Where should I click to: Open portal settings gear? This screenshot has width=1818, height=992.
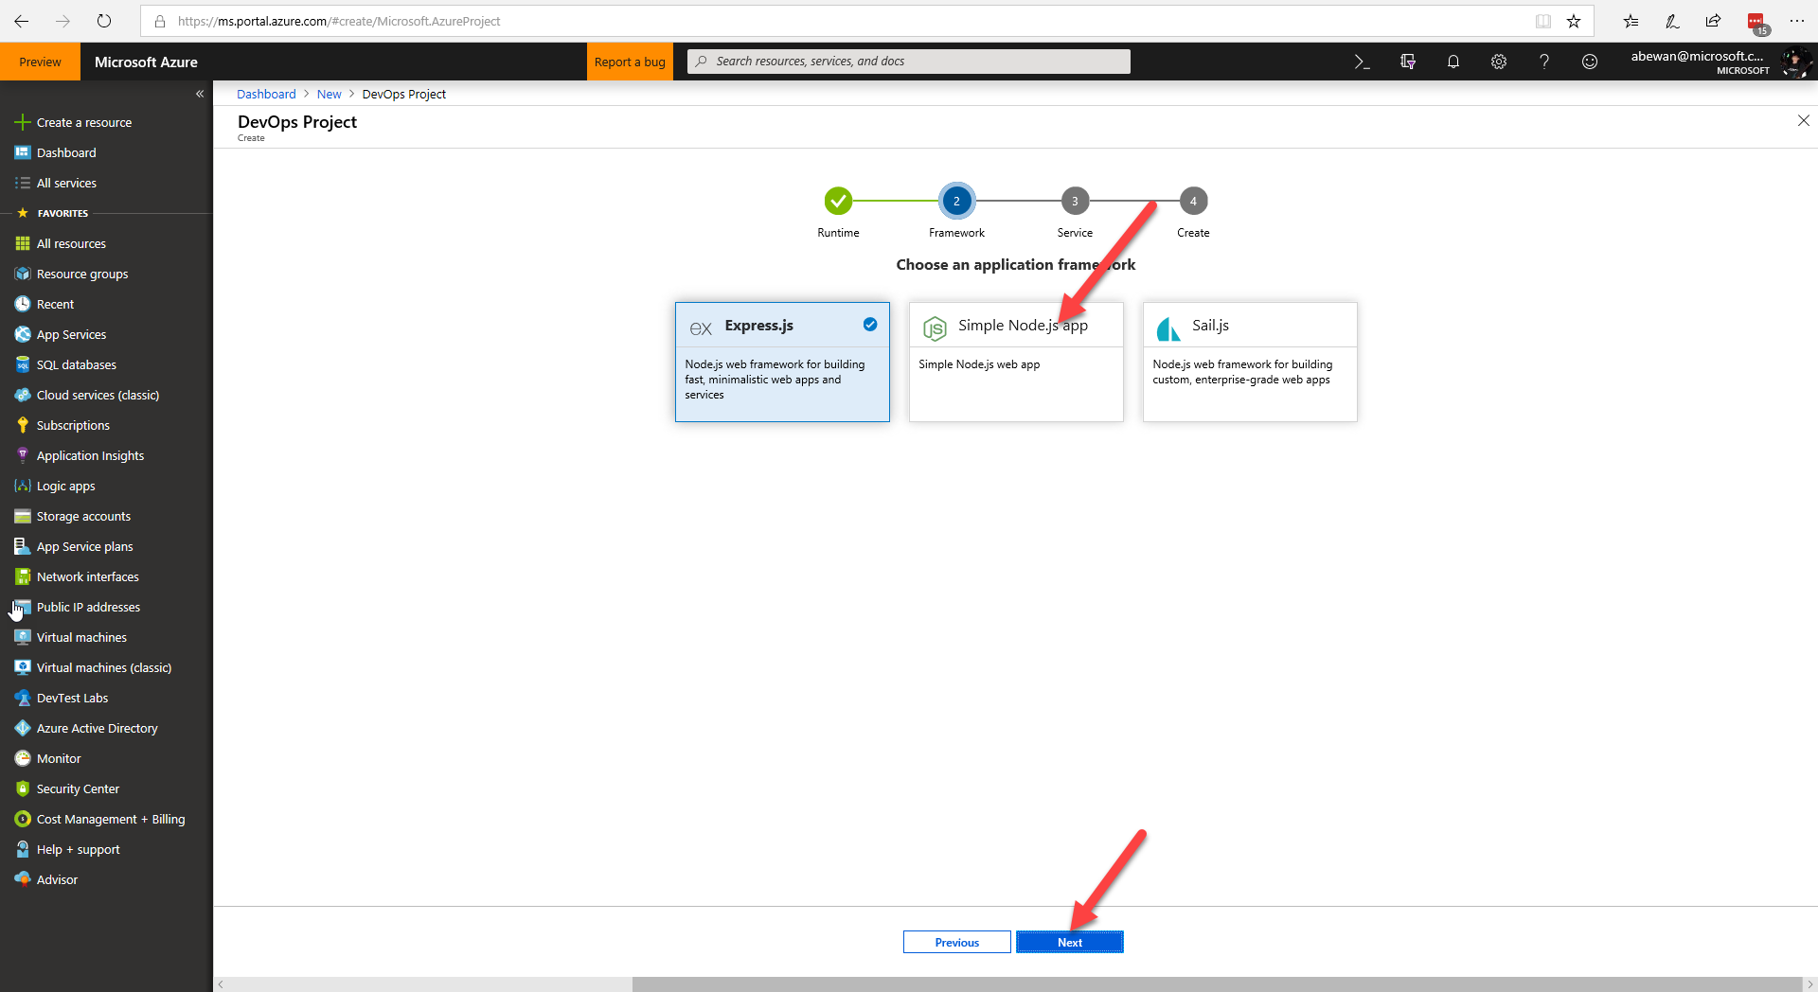[x=1499, y=62]
